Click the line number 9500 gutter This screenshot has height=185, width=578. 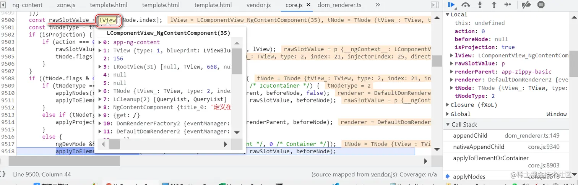point(8,20)
